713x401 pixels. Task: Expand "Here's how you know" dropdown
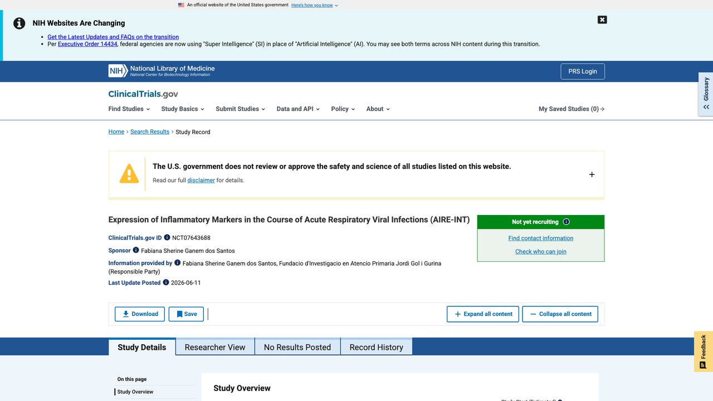(x=314, y=5)
